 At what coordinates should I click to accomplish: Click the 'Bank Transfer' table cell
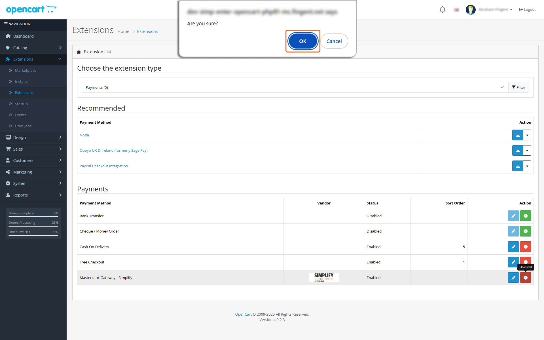point(180,216)
